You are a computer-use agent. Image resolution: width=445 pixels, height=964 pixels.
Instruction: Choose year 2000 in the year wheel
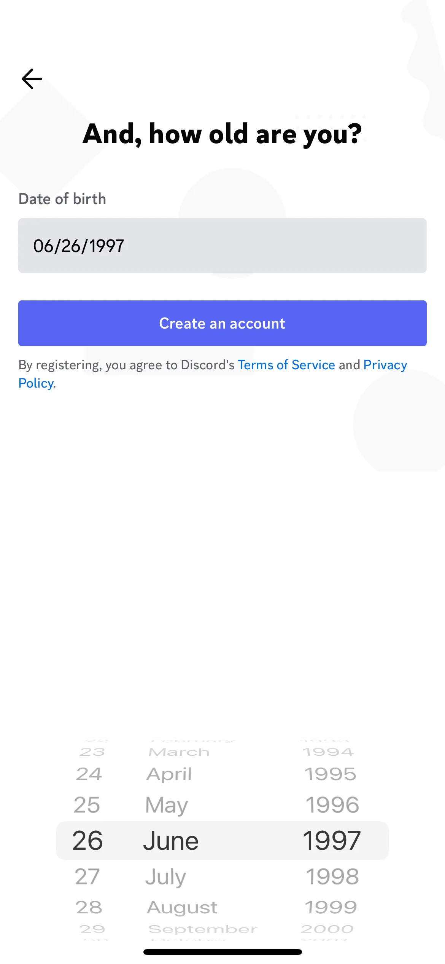pos(327,929)
